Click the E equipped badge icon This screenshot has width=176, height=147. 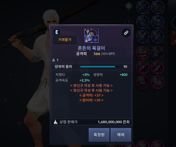pyautogui.click(x=57, y=32)
